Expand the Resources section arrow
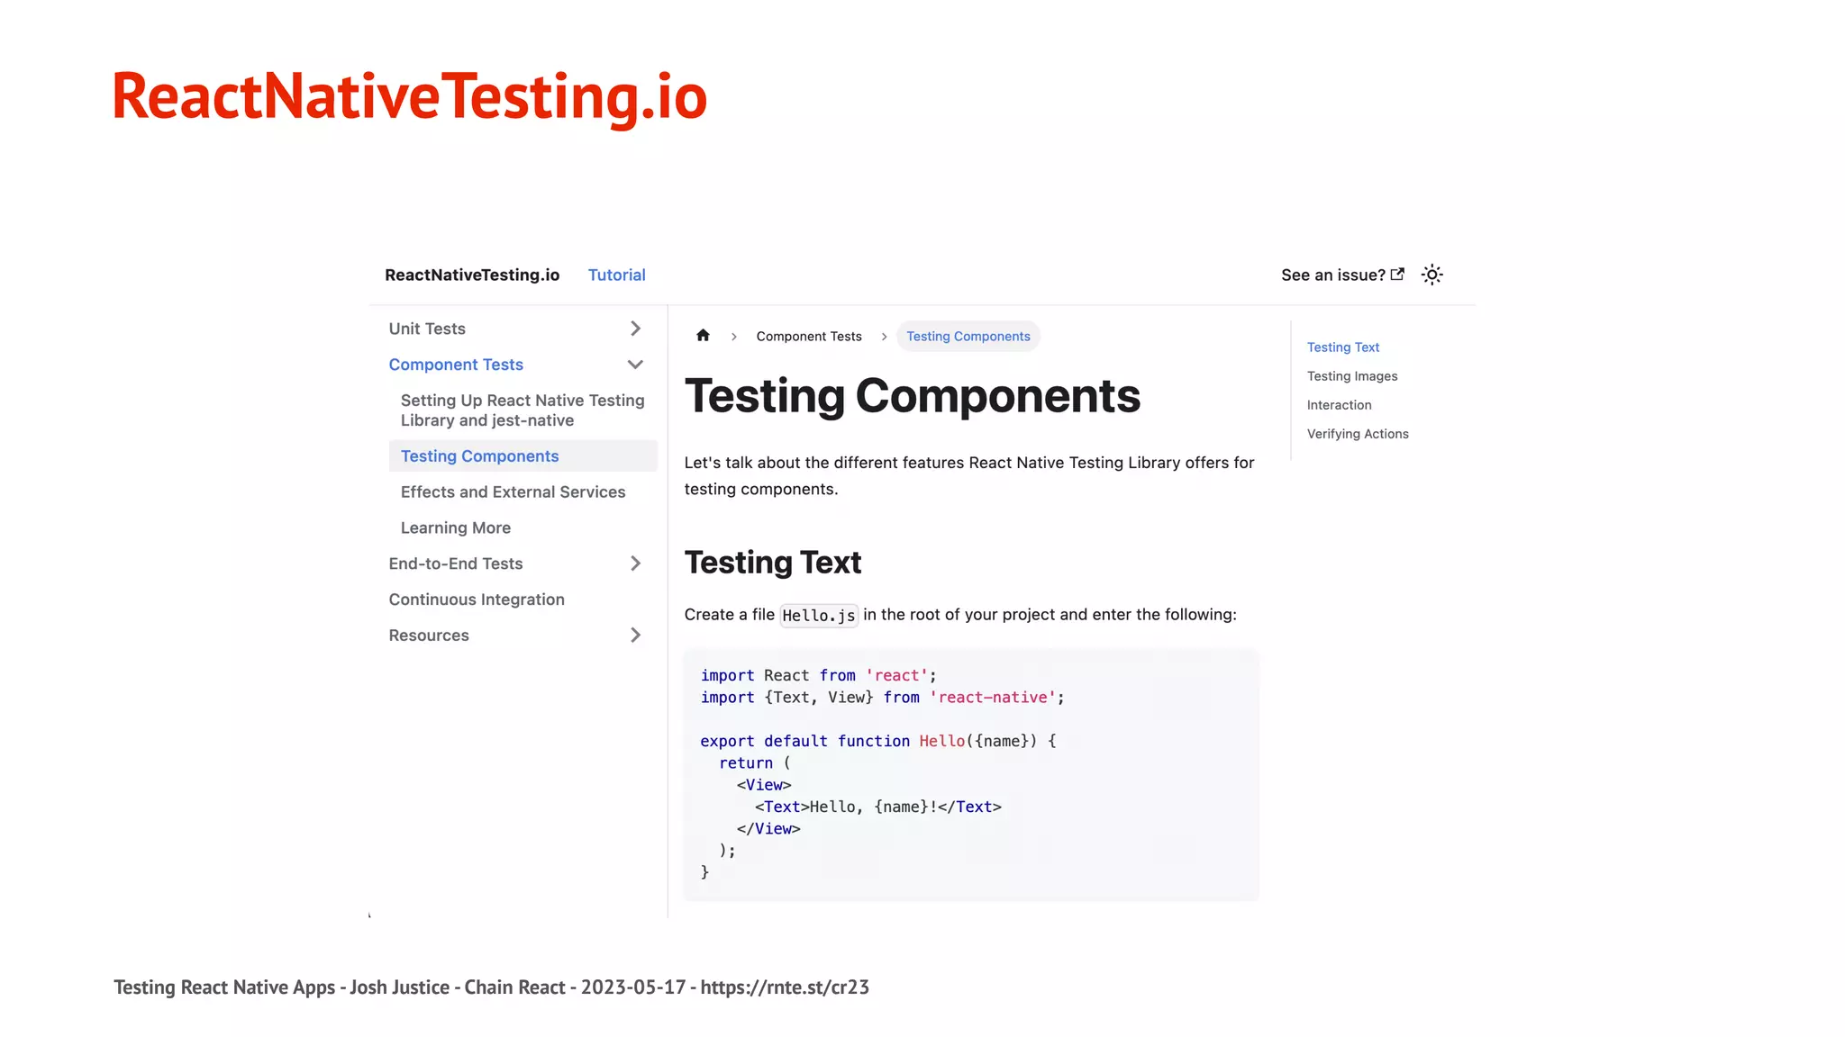This screenshot has width=1845, height=1037. coord(635,636)
